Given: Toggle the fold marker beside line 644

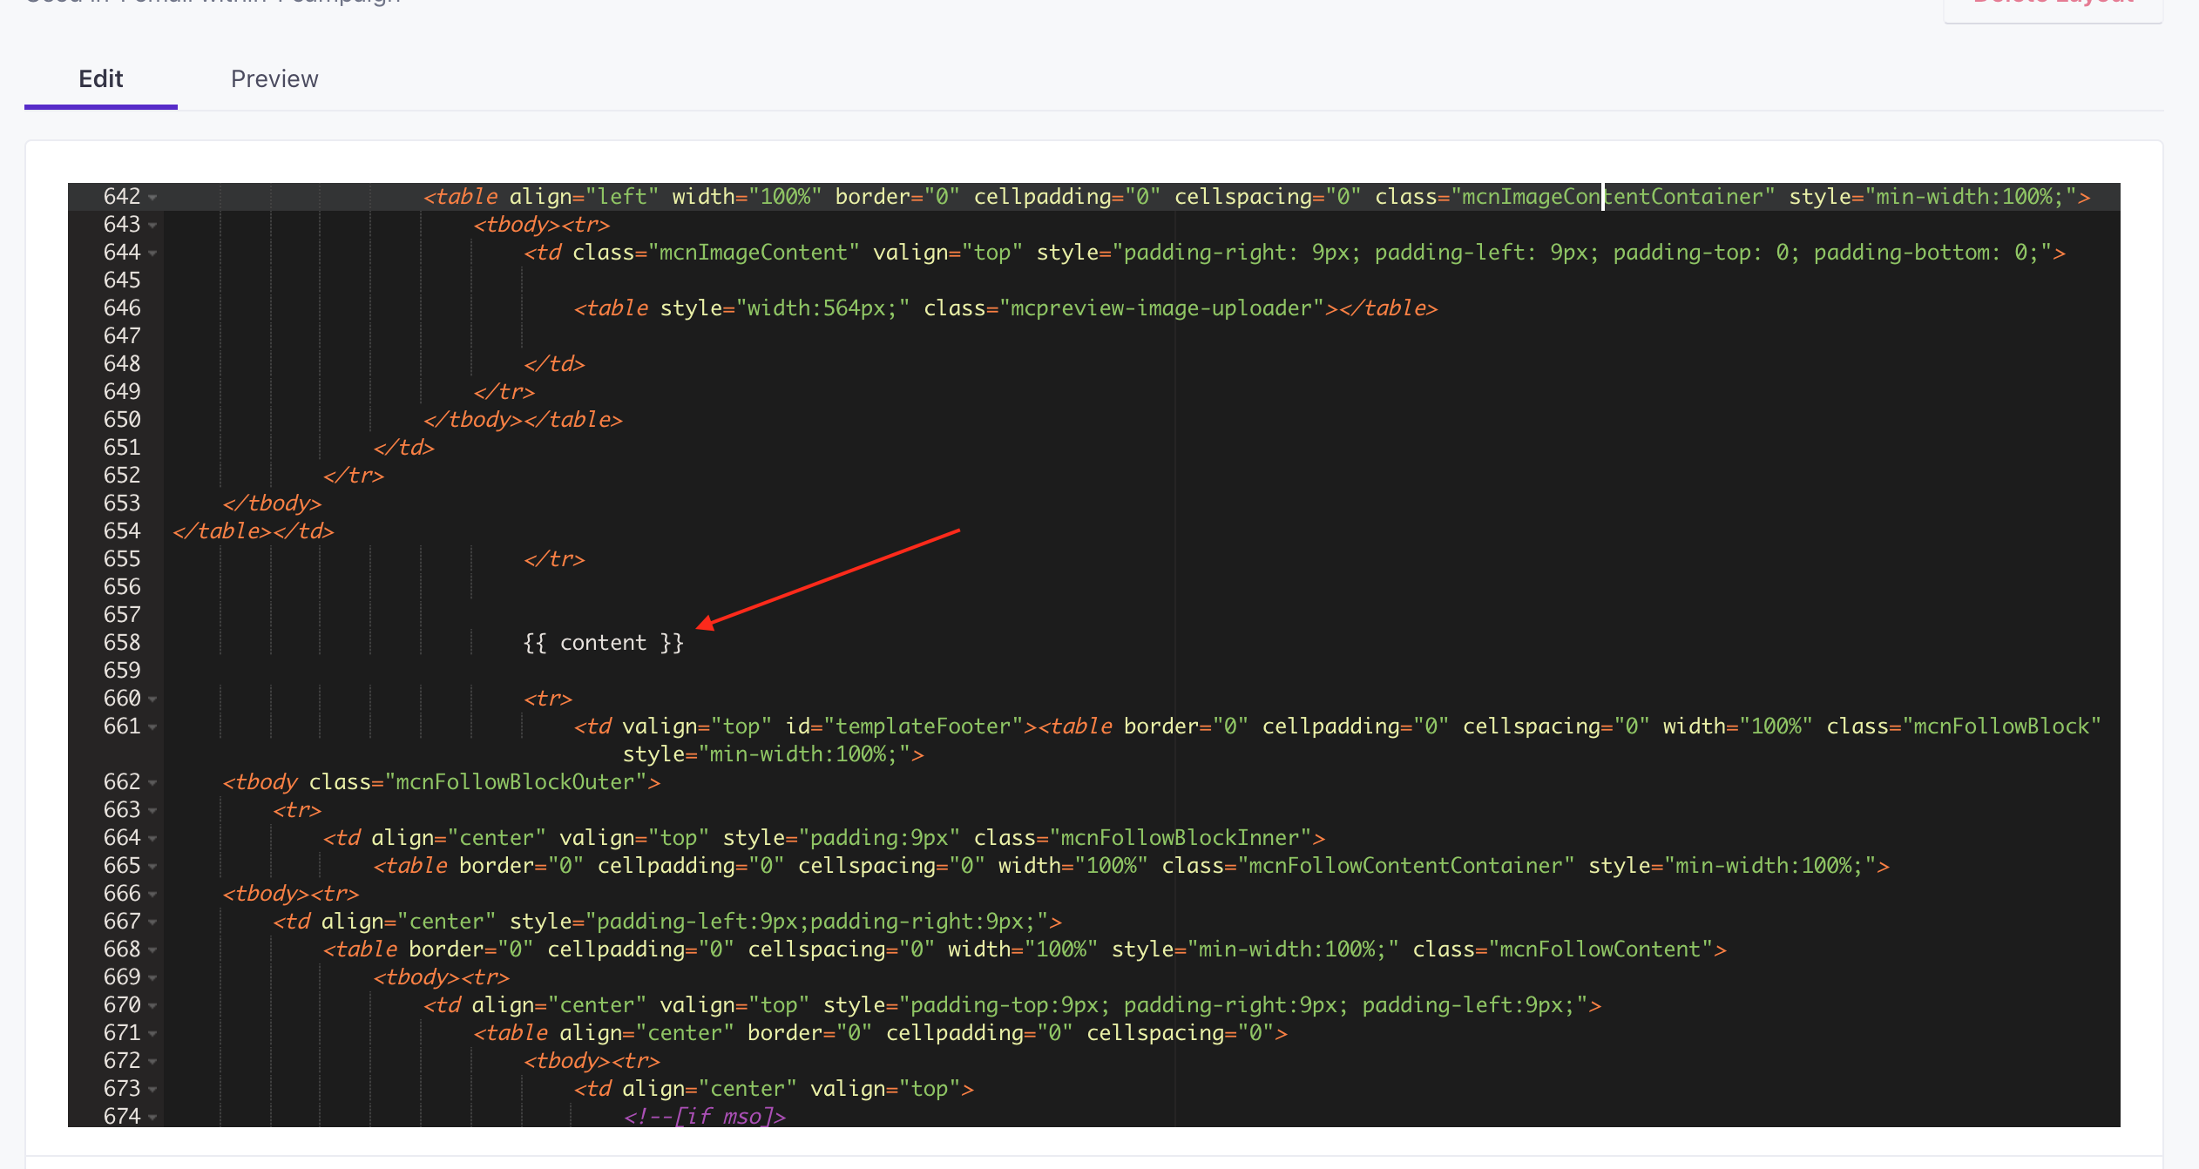Looking at the screenshot, I should (153, 253).
